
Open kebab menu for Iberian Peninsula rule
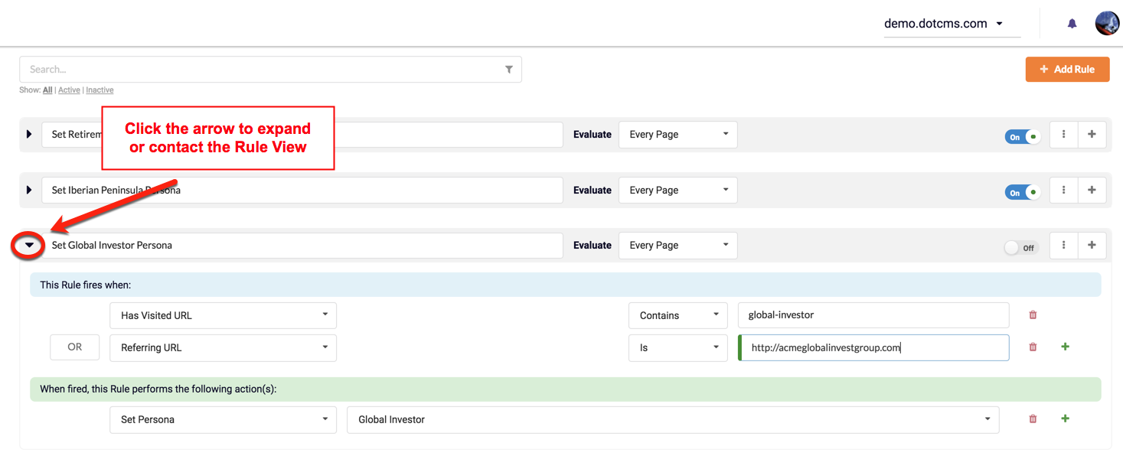coord(1063,191)
